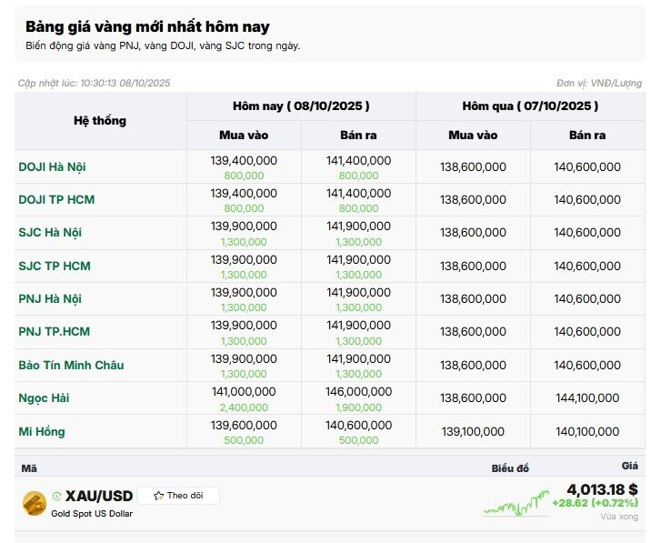651x543 pixels.
Task: Open the SJC TP HCM link
Action: tap(55, 266)
